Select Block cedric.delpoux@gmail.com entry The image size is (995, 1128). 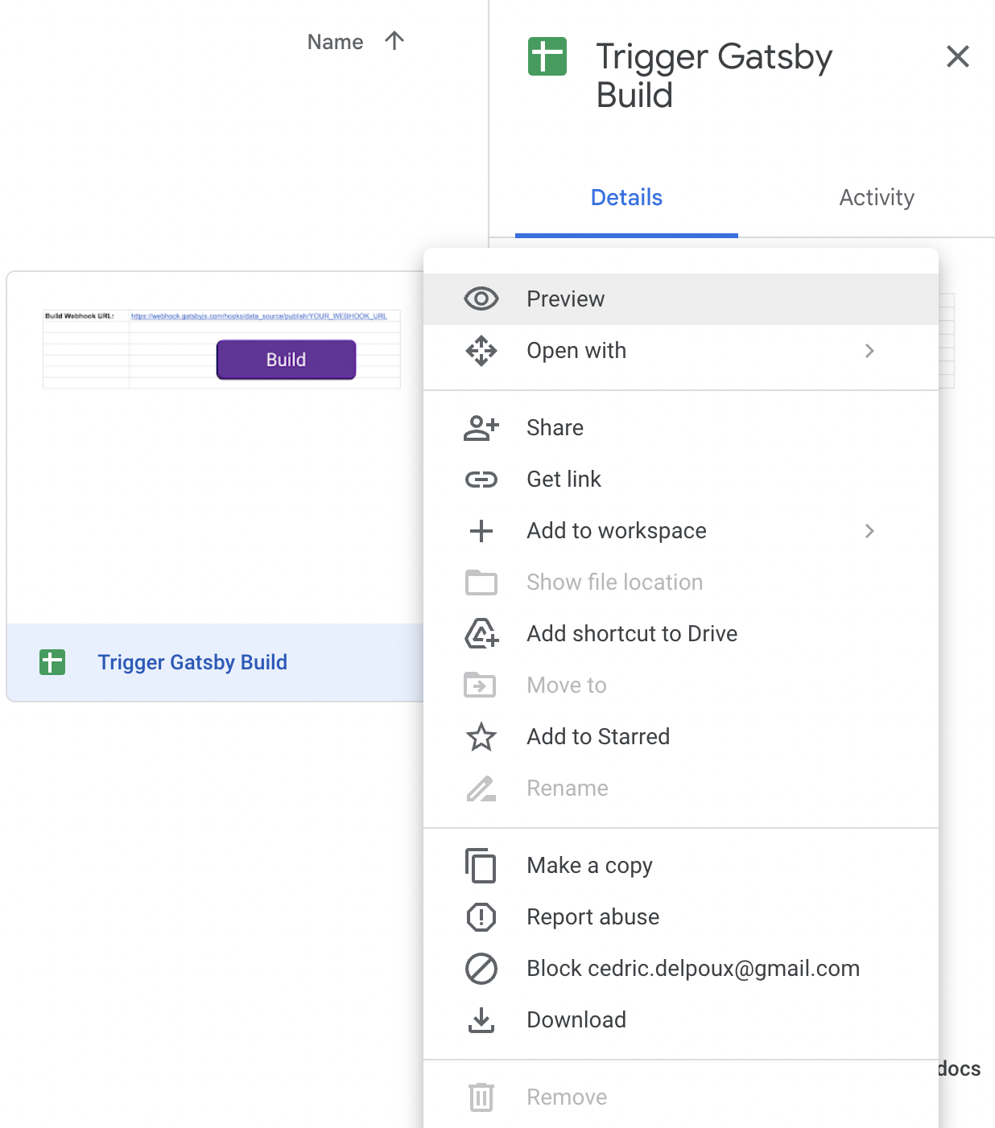(681, 969)
